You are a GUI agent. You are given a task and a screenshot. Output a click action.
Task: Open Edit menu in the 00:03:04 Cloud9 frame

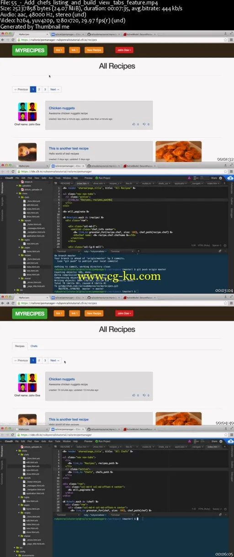coord(24,178)
